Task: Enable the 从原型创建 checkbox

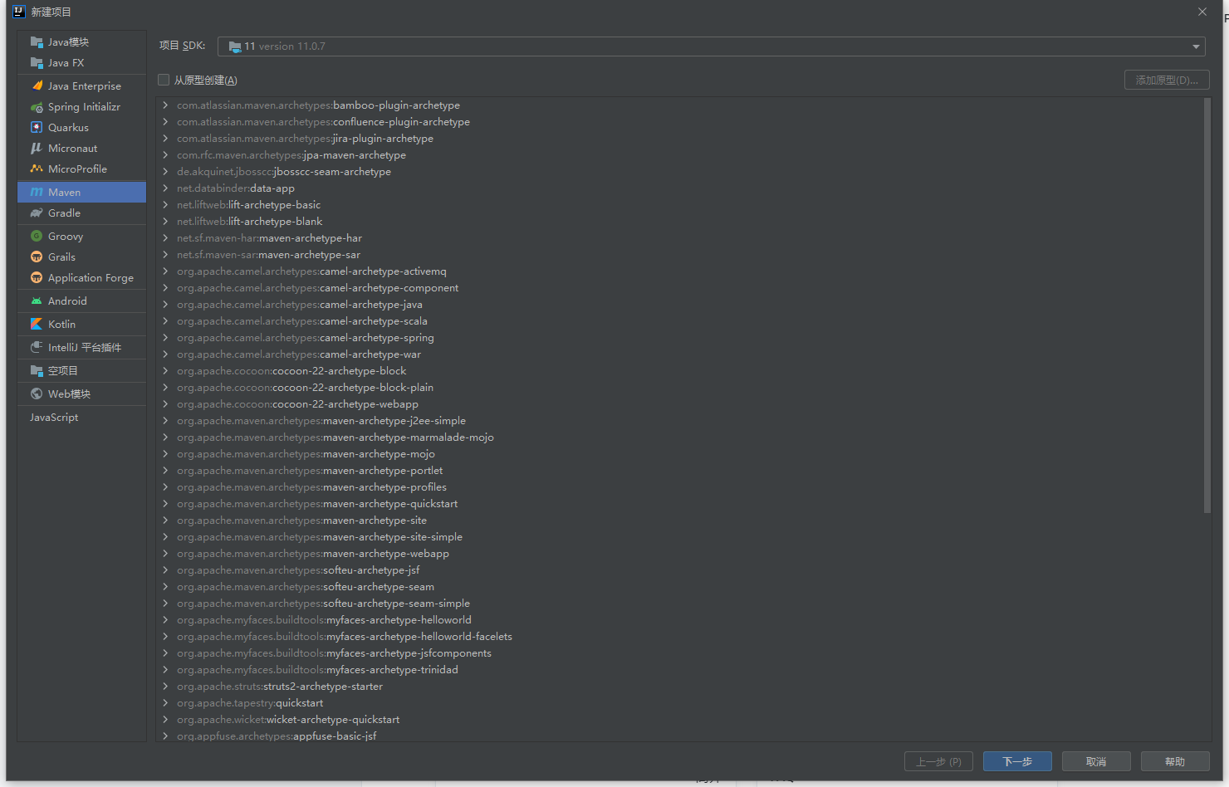Action: (x=164, y=81)
